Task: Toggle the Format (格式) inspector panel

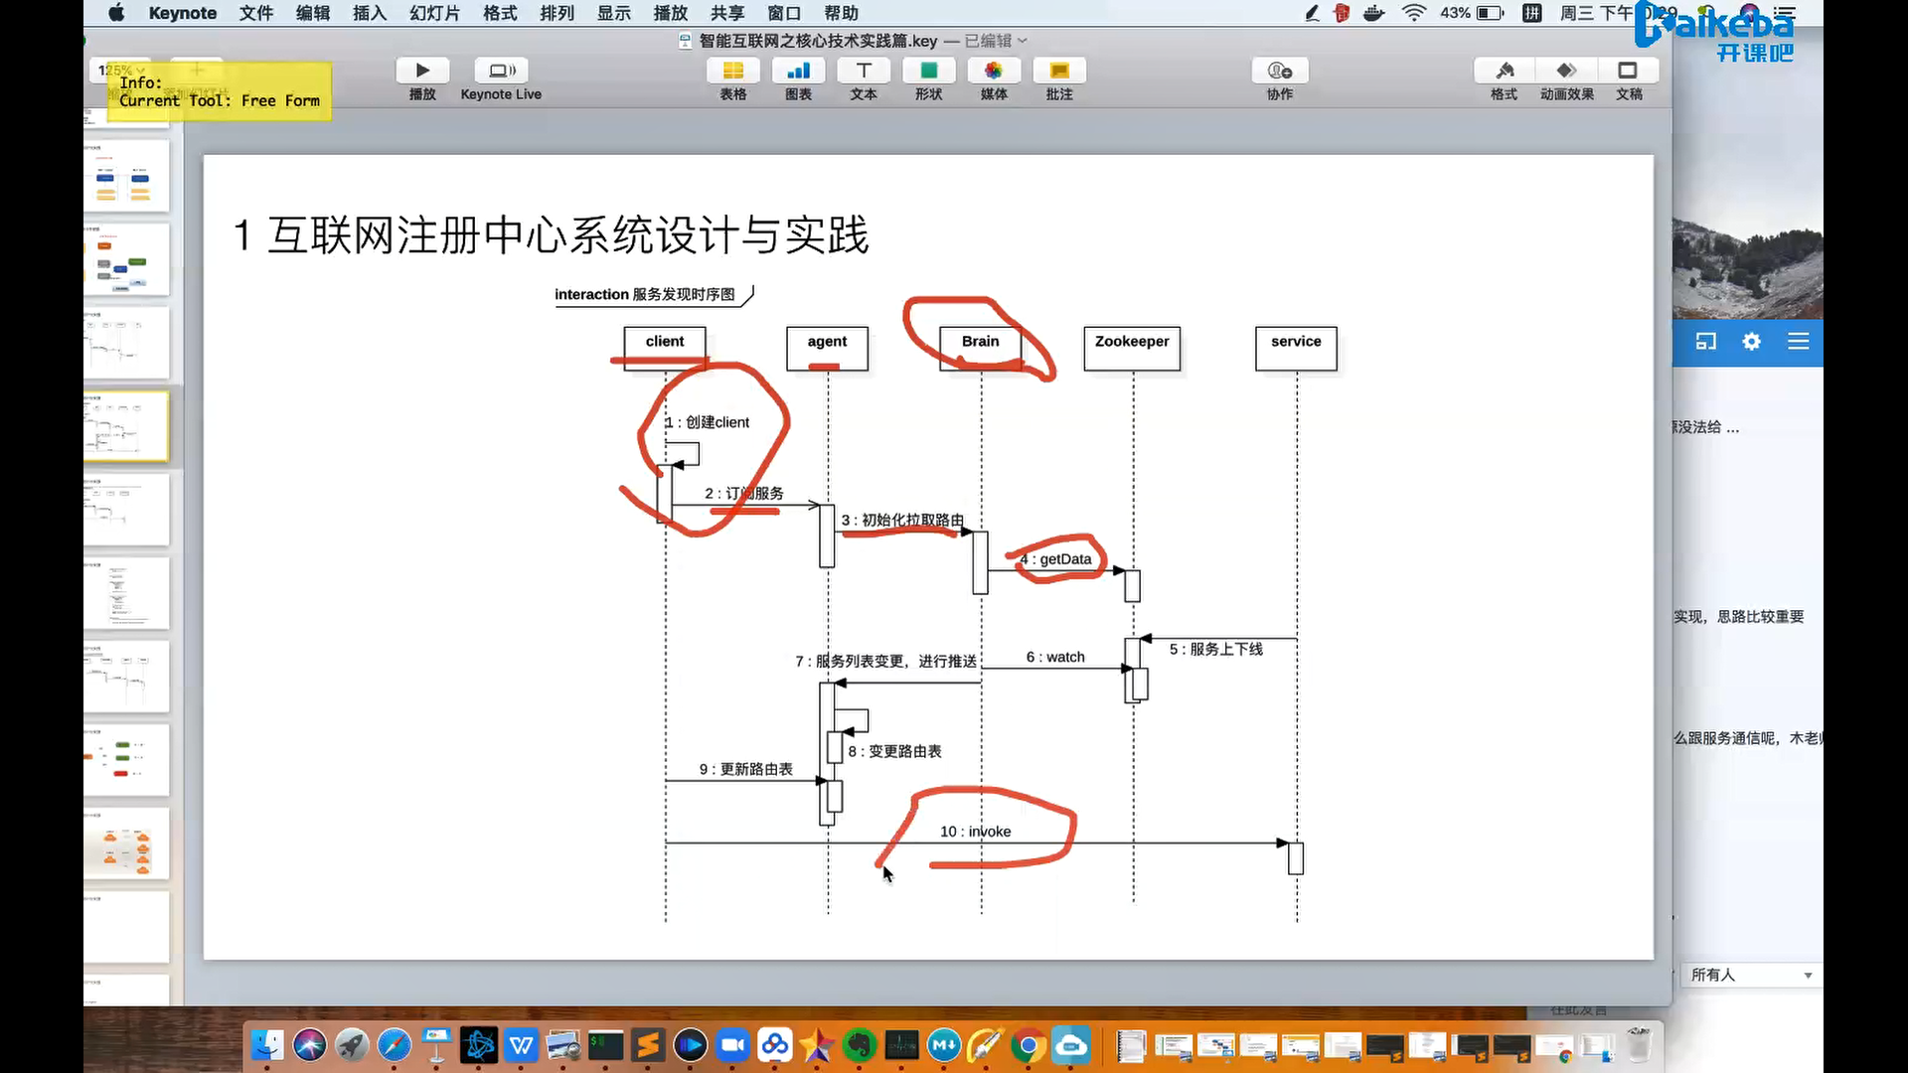Action: click(x=1504, y=72)
